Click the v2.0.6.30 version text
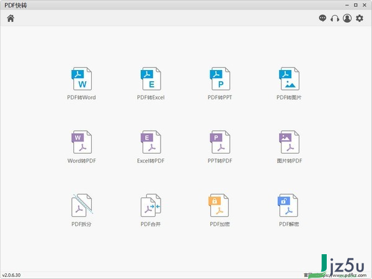Viewport: 372px width, 279px height. 11,275
